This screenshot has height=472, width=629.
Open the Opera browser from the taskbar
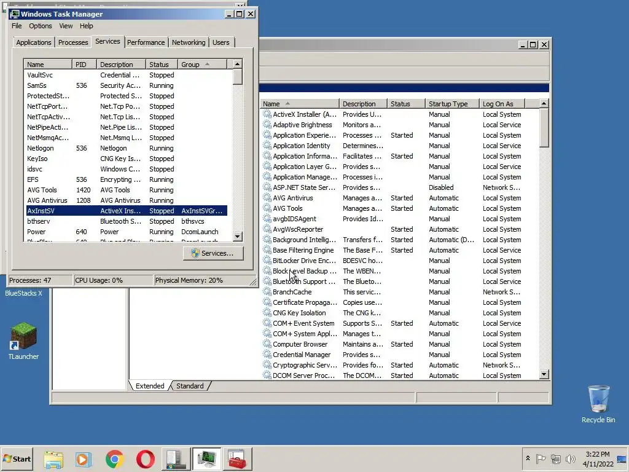coord(145,459)
